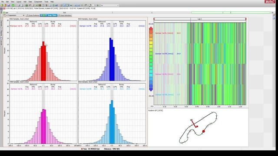
Task: Click the red file icon beside lap details
Action: (4, 8)
